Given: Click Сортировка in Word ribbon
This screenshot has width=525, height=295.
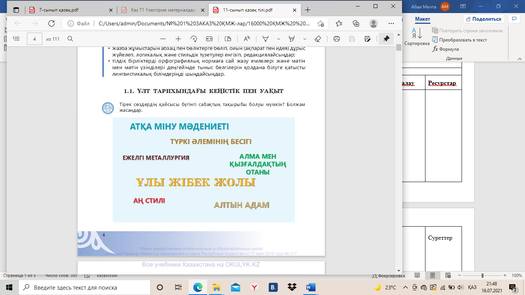Looking at the screenshot, I should (x=417, y=37).
